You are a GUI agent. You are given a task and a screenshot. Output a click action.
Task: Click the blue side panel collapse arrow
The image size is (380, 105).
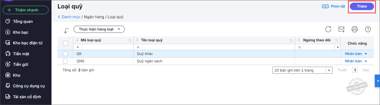[x=377, y=81]
